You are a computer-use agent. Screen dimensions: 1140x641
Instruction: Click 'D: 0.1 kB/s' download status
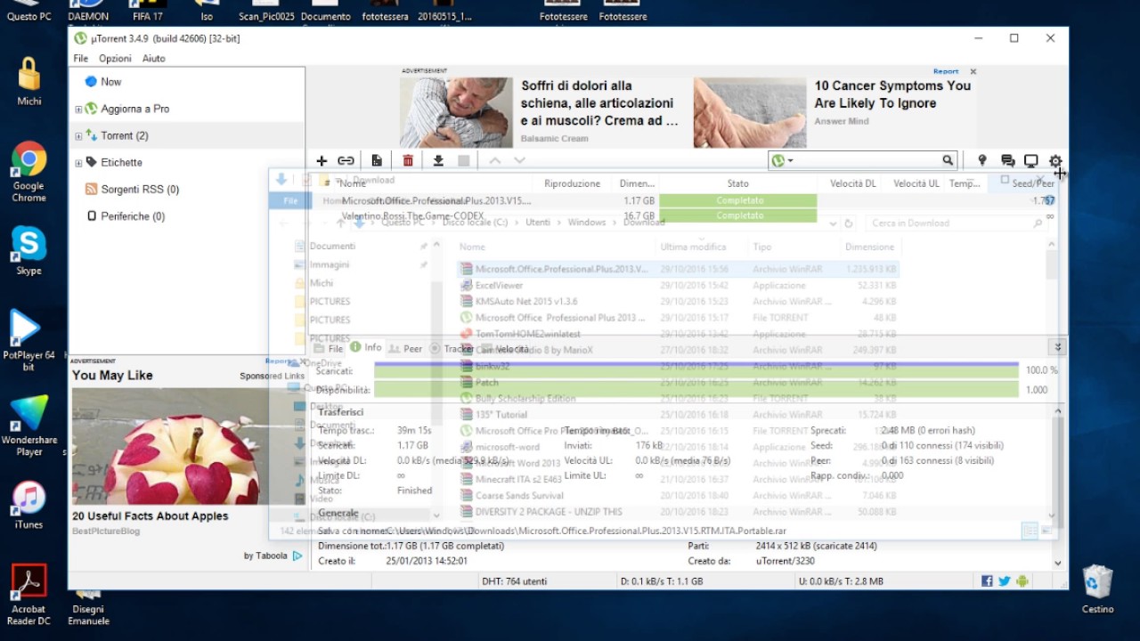[662, 581]
